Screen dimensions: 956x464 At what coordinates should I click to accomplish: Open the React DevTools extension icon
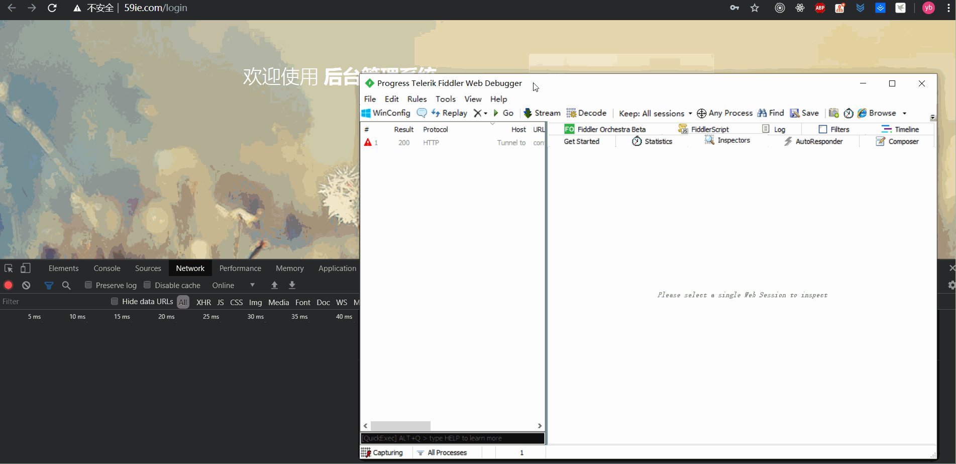coord(800,8)
